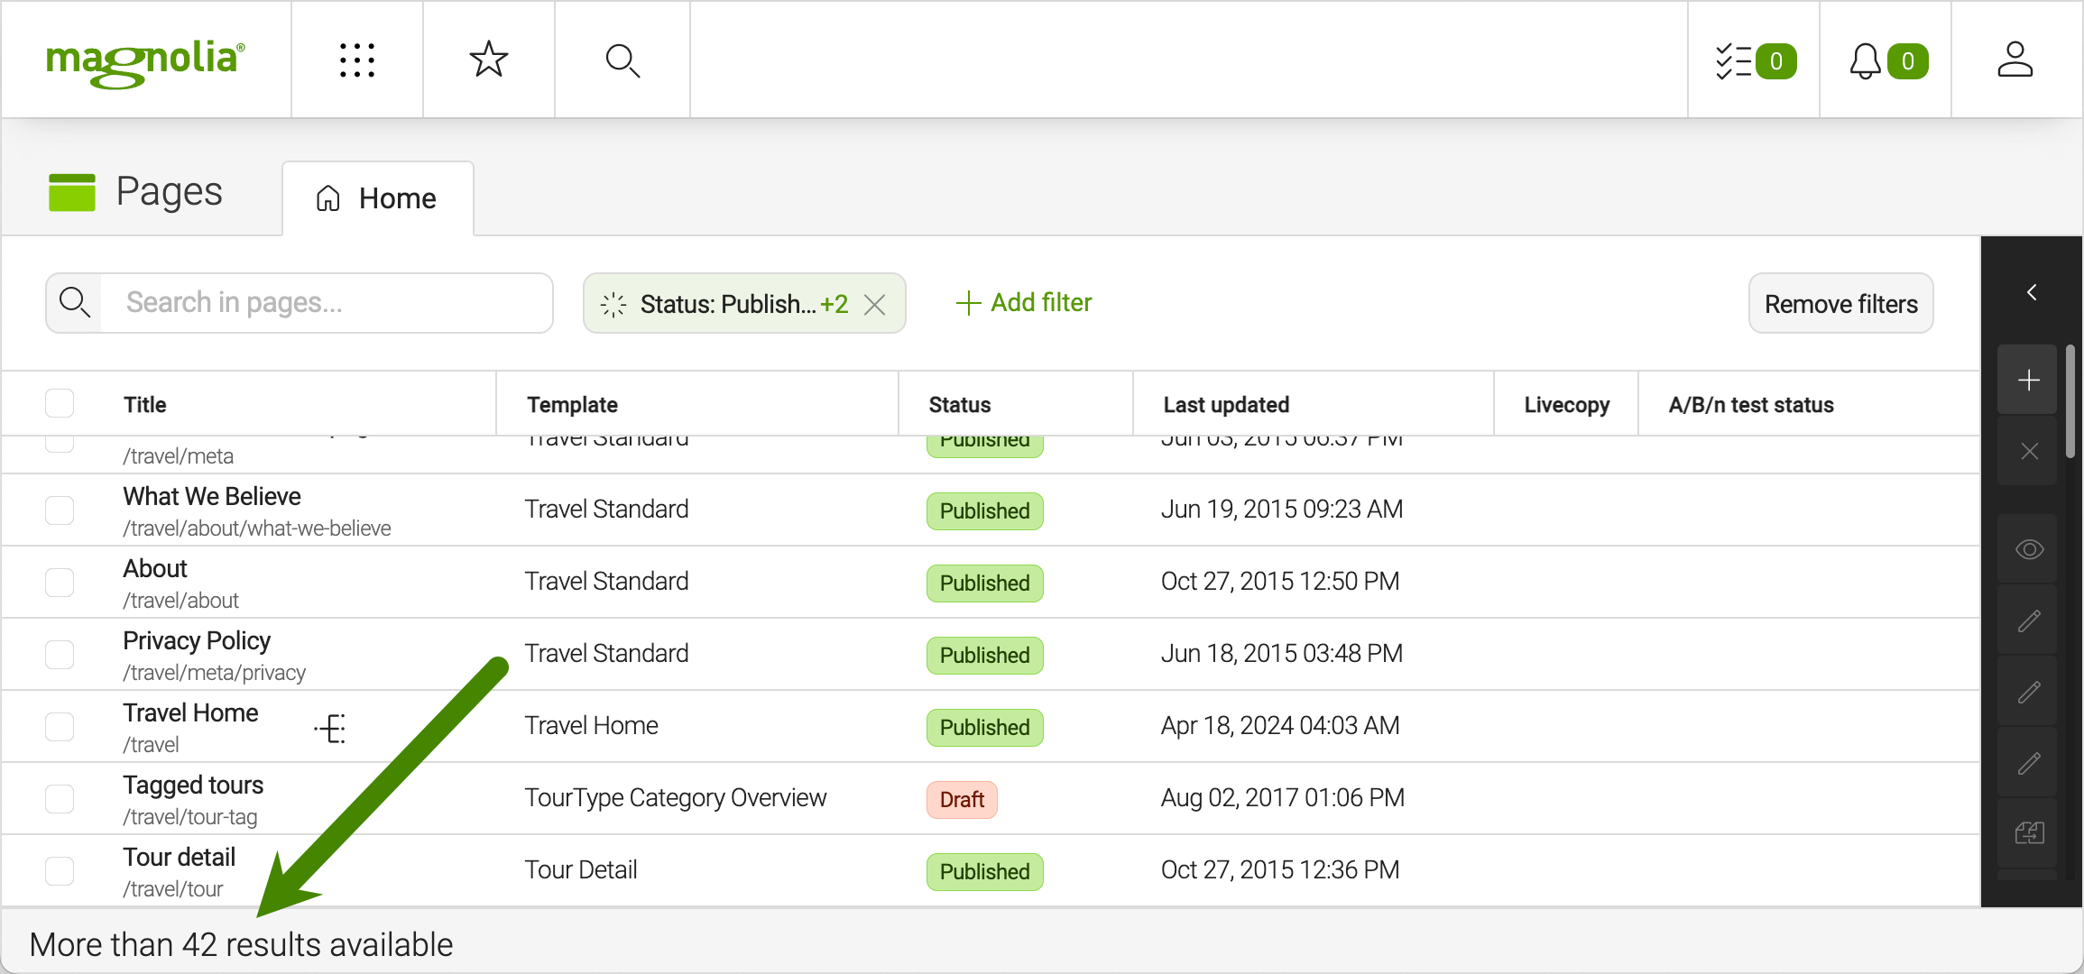The height and width of the screenshot is (974, 2084).
Task: Check the About page row checkbox
Action: pyautogui.click(x=60, y=582)
